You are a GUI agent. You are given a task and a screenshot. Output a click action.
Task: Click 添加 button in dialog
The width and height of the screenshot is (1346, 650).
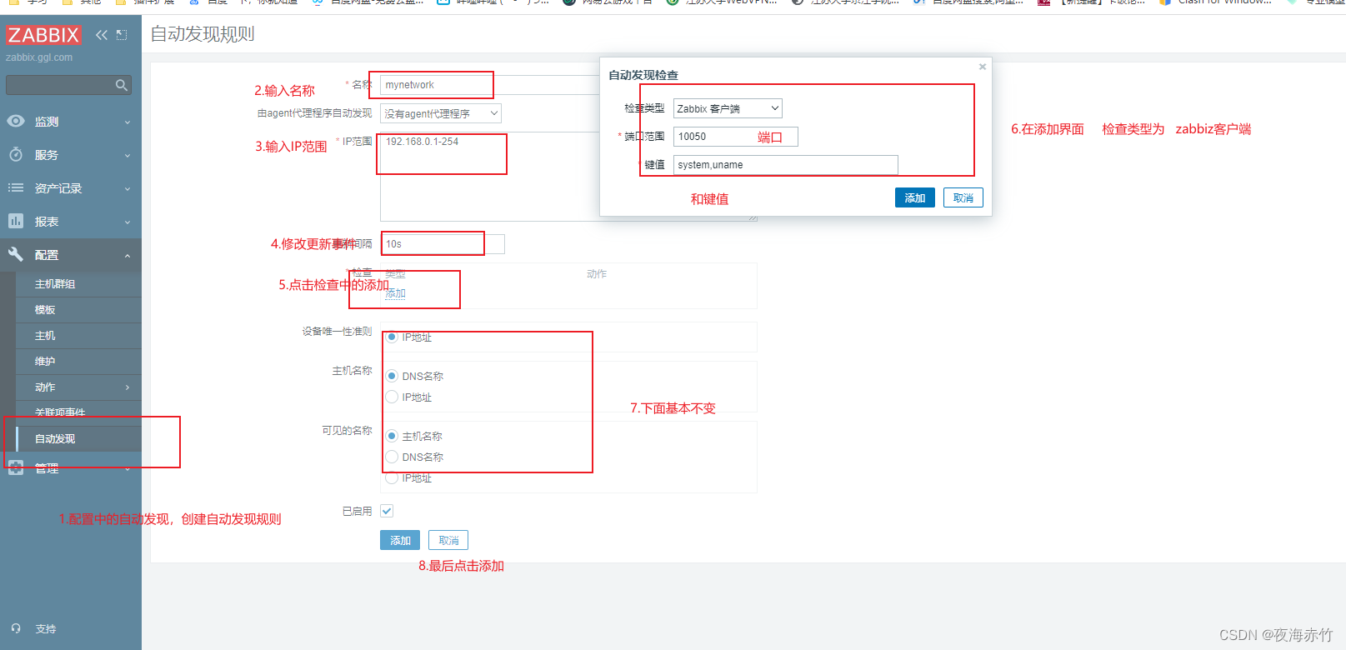[x=915, y=197]
